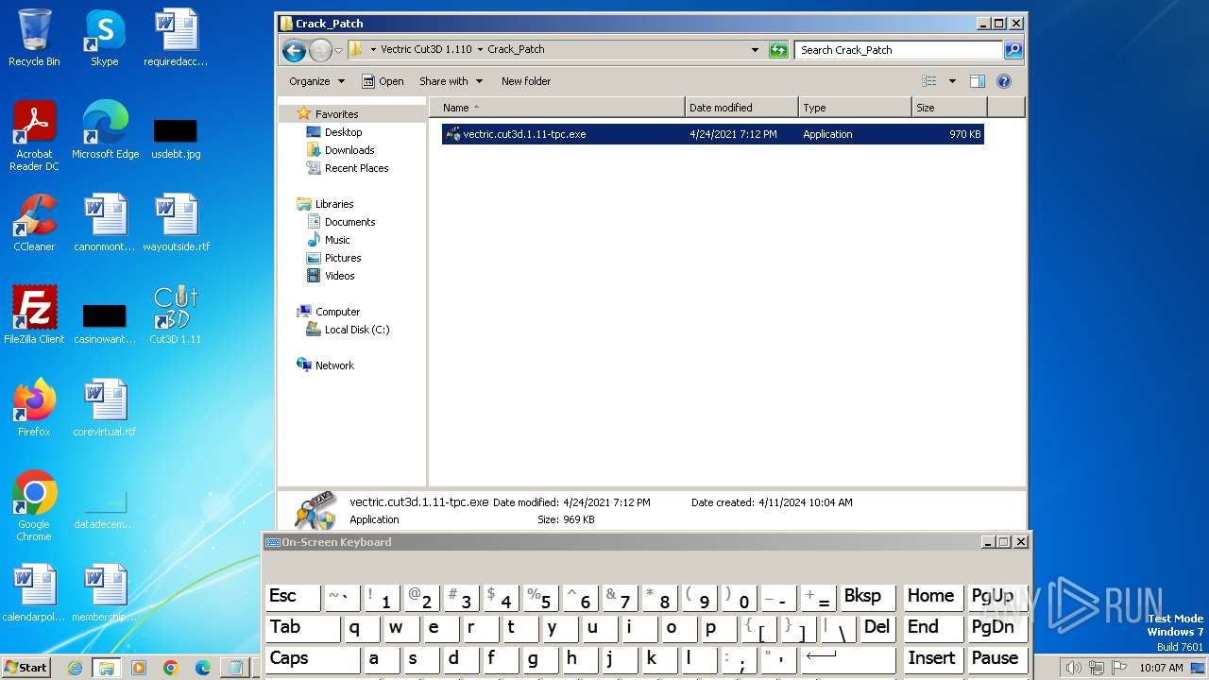
Task: Select wayoutside.rtf document on desktop
Action: click(x=176, y=223)
